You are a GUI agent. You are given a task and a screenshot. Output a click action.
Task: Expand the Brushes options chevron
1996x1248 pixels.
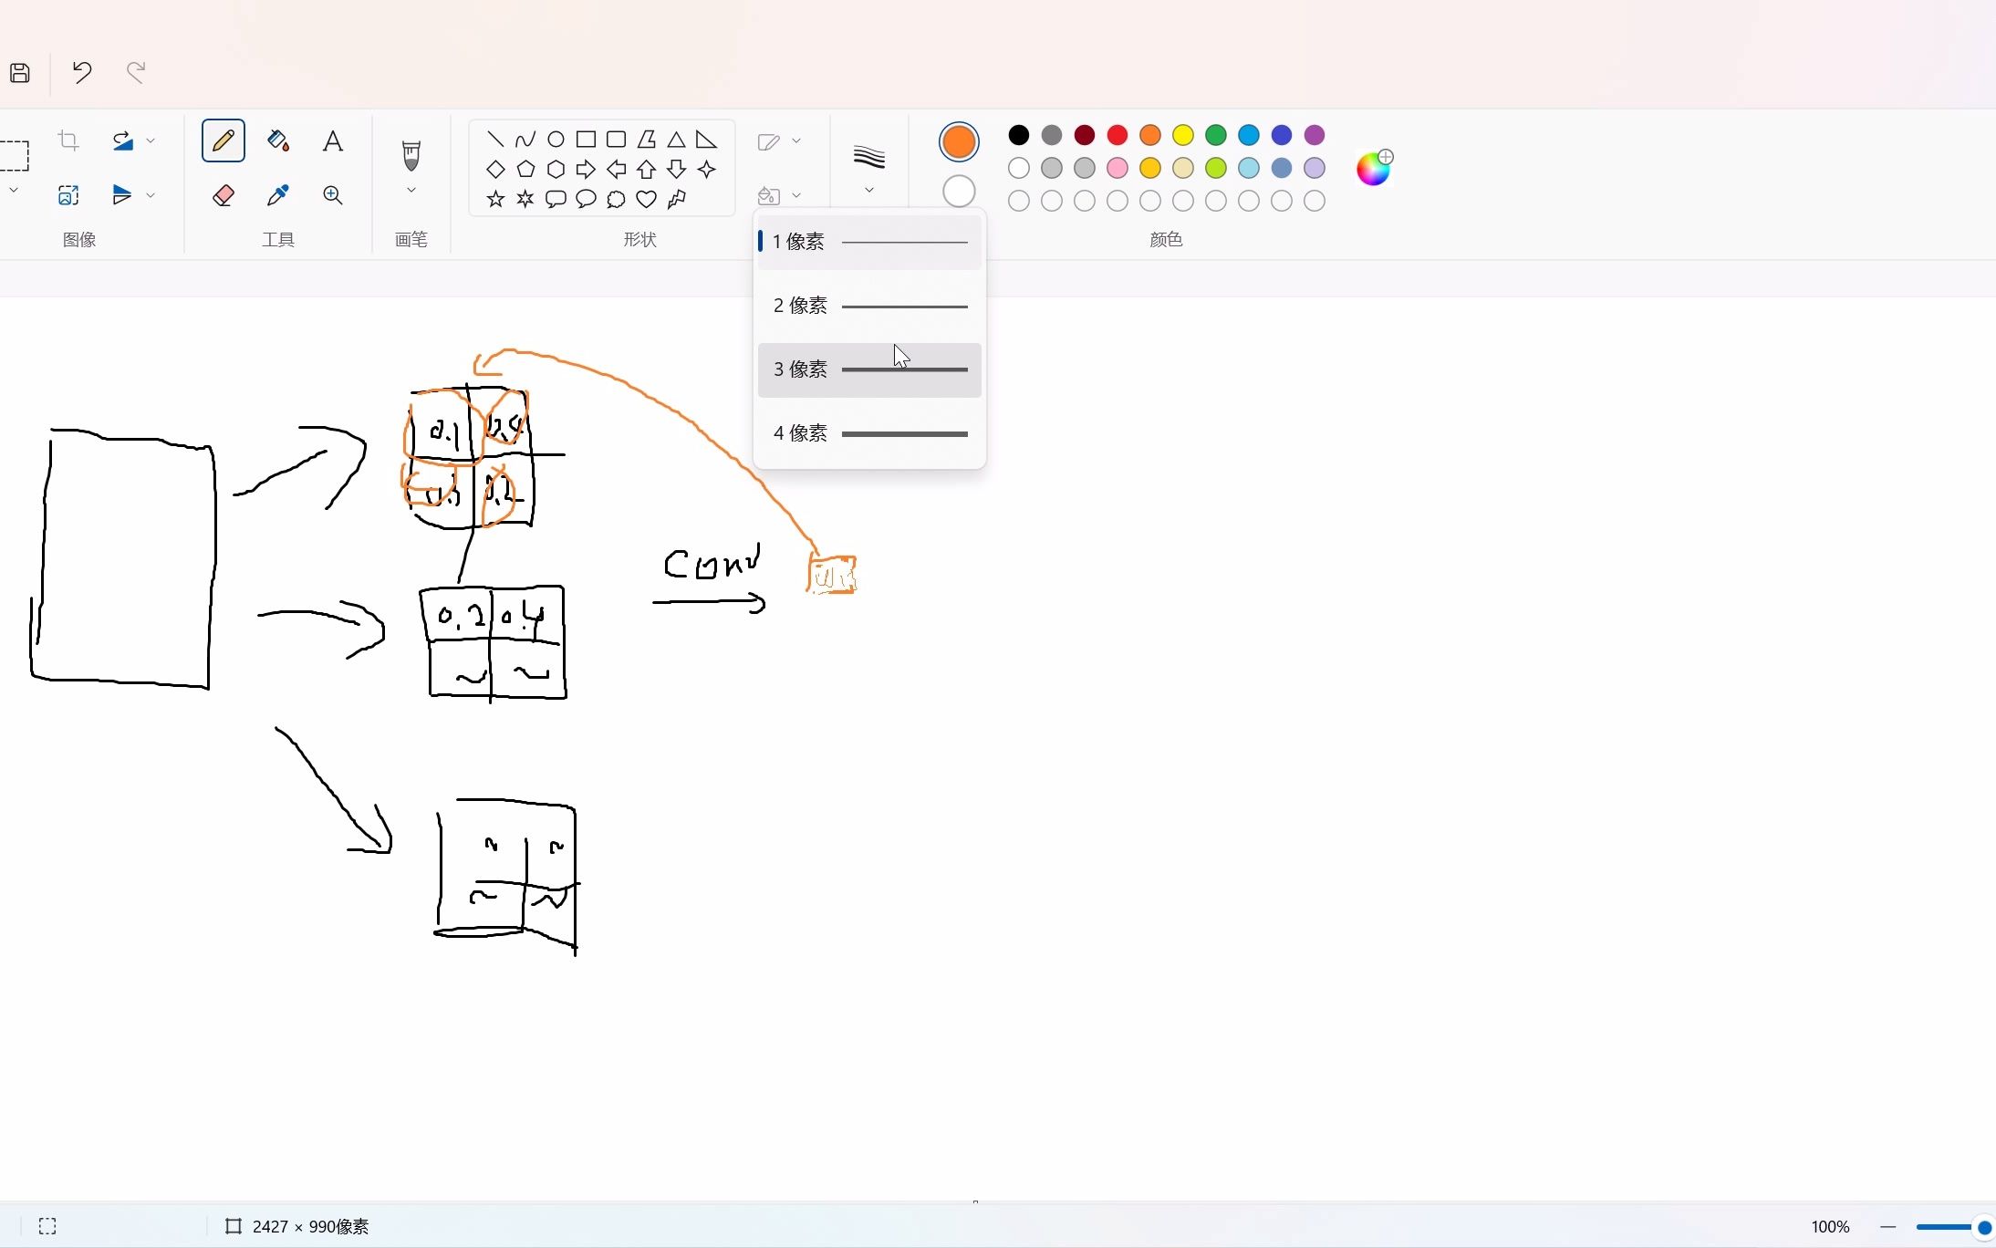[x=411, y=191]
